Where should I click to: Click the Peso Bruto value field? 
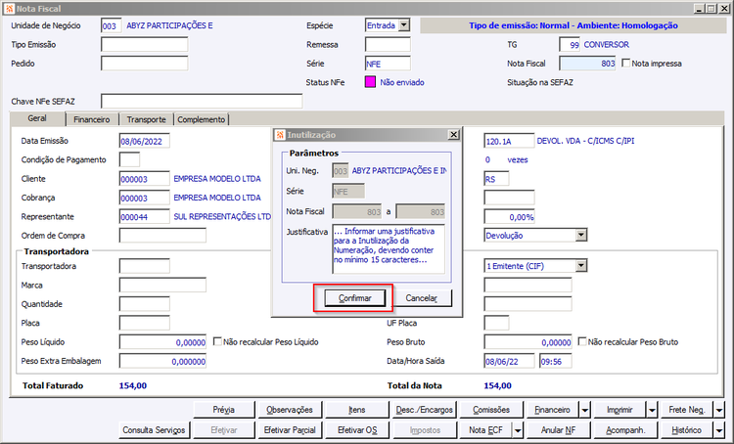pos(528,342)
